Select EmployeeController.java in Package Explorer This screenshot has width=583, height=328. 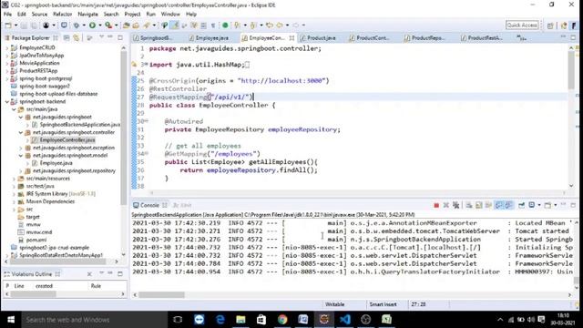(x=67, y=139)
